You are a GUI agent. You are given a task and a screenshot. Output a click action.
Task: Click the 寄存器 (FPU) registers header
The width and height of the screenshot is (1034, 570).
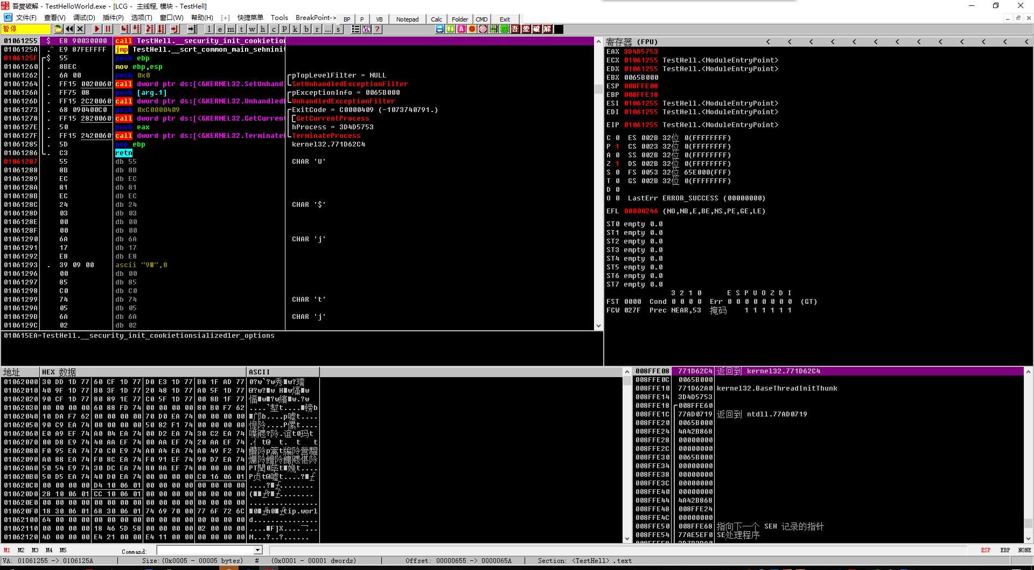coord(632,41)
